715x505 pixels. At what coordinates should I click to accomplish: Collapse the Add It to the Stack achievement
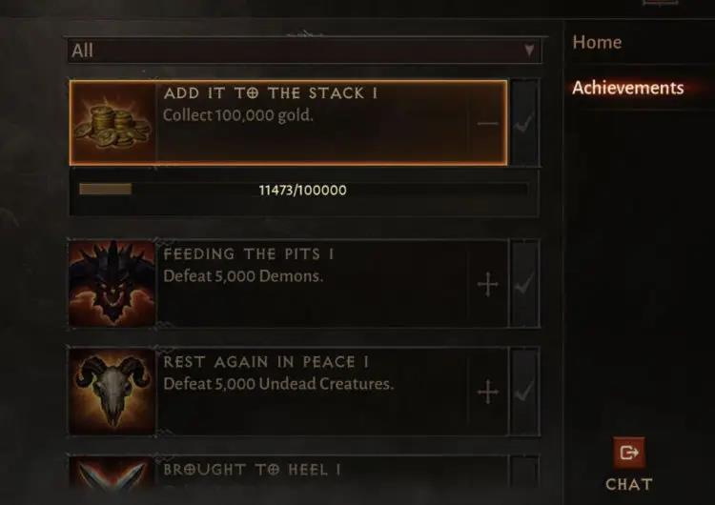click(x=487, y=123)
